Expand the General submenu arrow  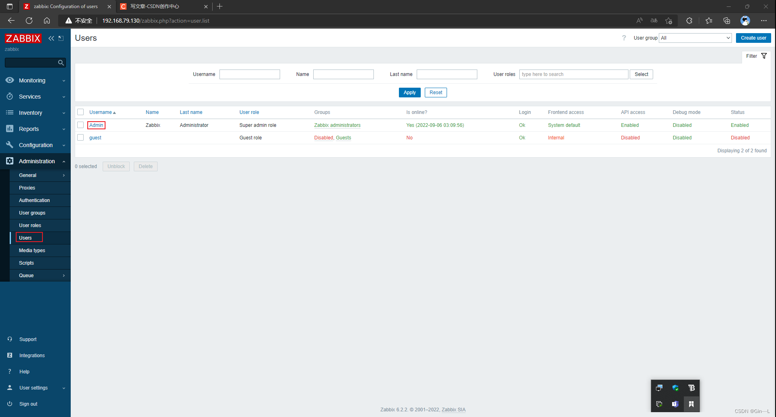click(x=64, y=175)
